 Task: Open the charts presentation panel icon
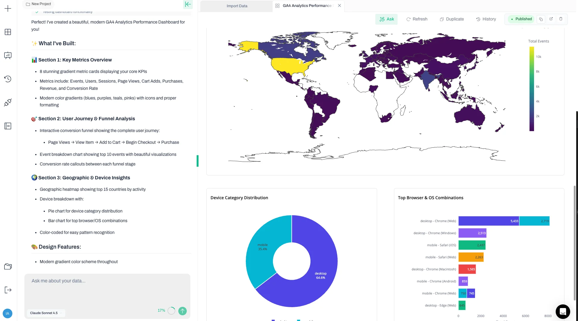coord(8,55)
